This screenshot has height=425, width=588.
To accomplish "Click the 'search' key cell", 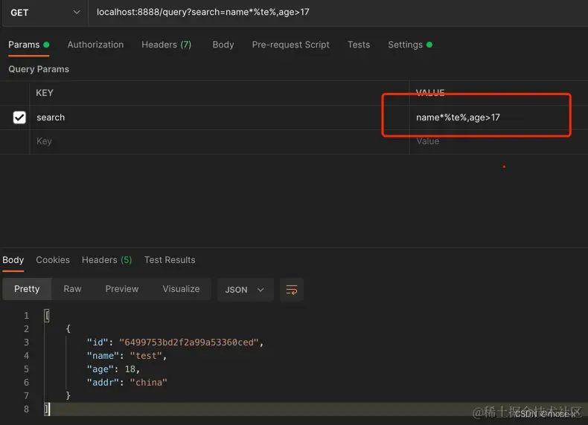I will point(219,117).
